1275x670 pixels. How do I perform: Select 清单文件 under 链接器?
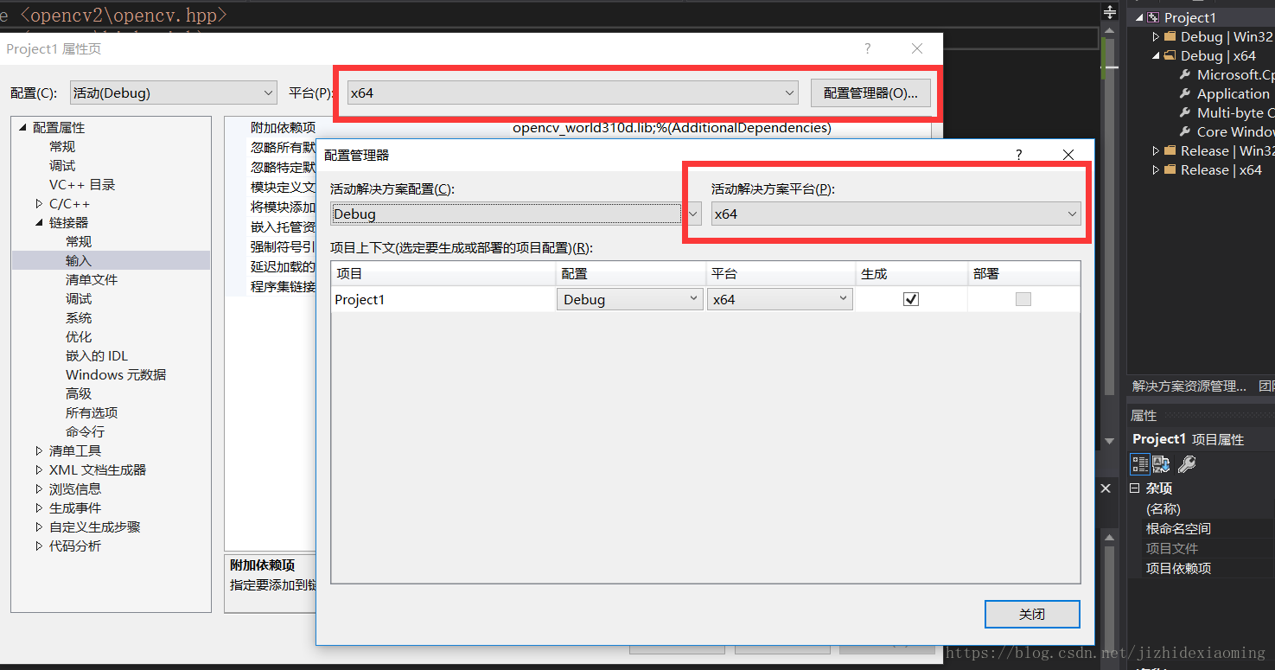tap(92, 280)
